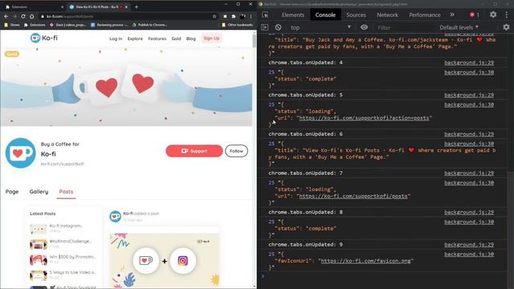This screenshot has width=514, height=289.
Task: Open Explore in the Ko-fi header
Action: [x=135, y=39]
